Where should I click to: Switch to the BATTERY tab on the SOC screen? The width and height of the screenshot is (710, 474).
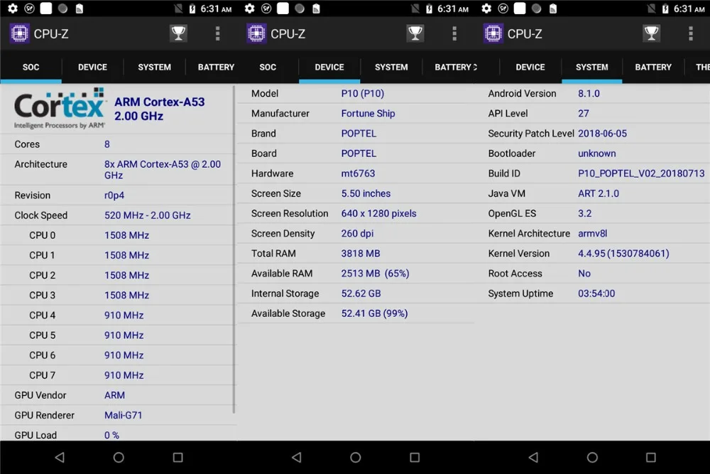point(216,67)
